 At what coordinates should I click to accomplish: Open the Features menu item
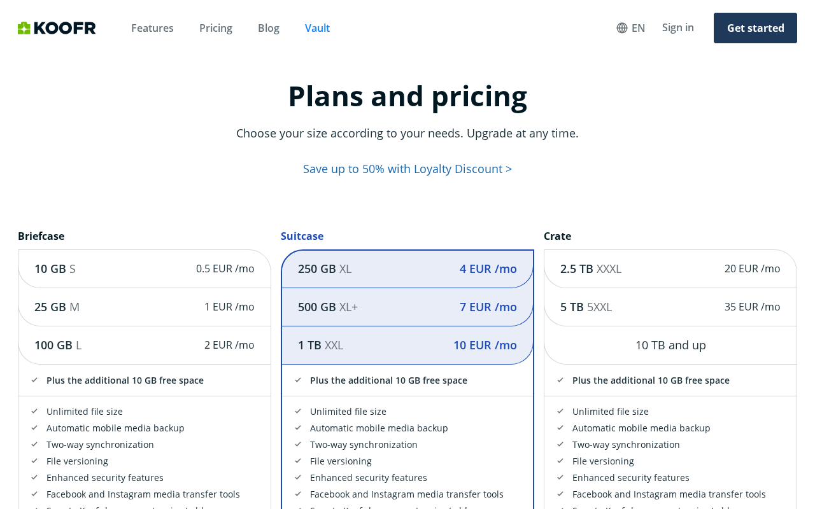coord(152,28)
